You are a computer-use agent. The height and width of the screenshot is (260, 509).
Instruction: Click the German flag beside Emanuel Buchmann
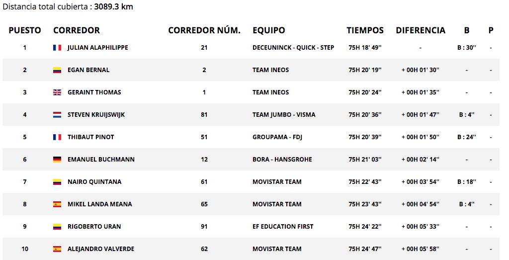point(57,160)
